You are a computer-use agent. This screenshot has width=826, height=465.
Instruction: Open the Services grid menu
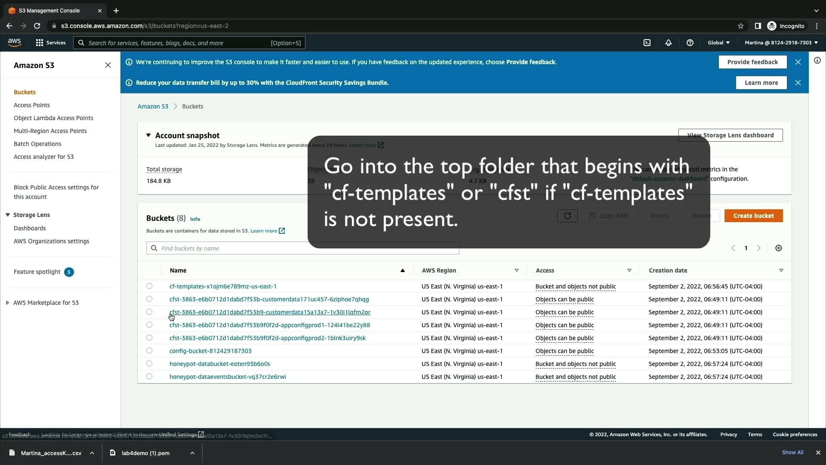click(50, 43)
